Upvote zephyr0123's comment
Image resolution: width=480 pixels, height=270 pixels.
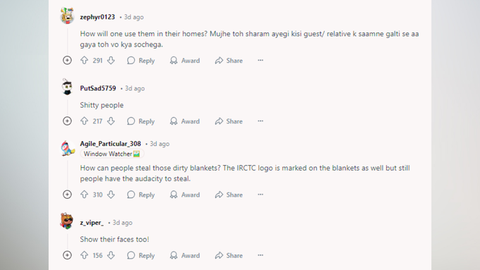pos(84,60)
